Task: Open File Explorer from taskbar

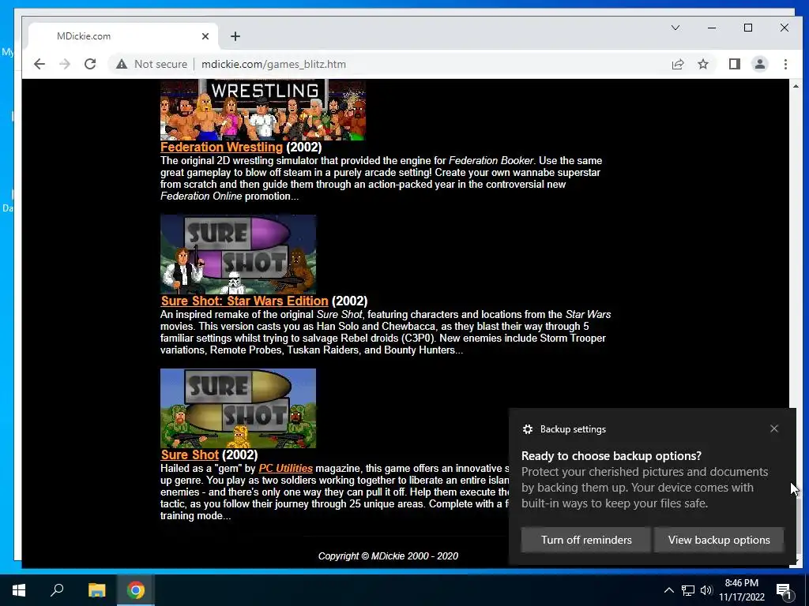Action: coord(96,590)
